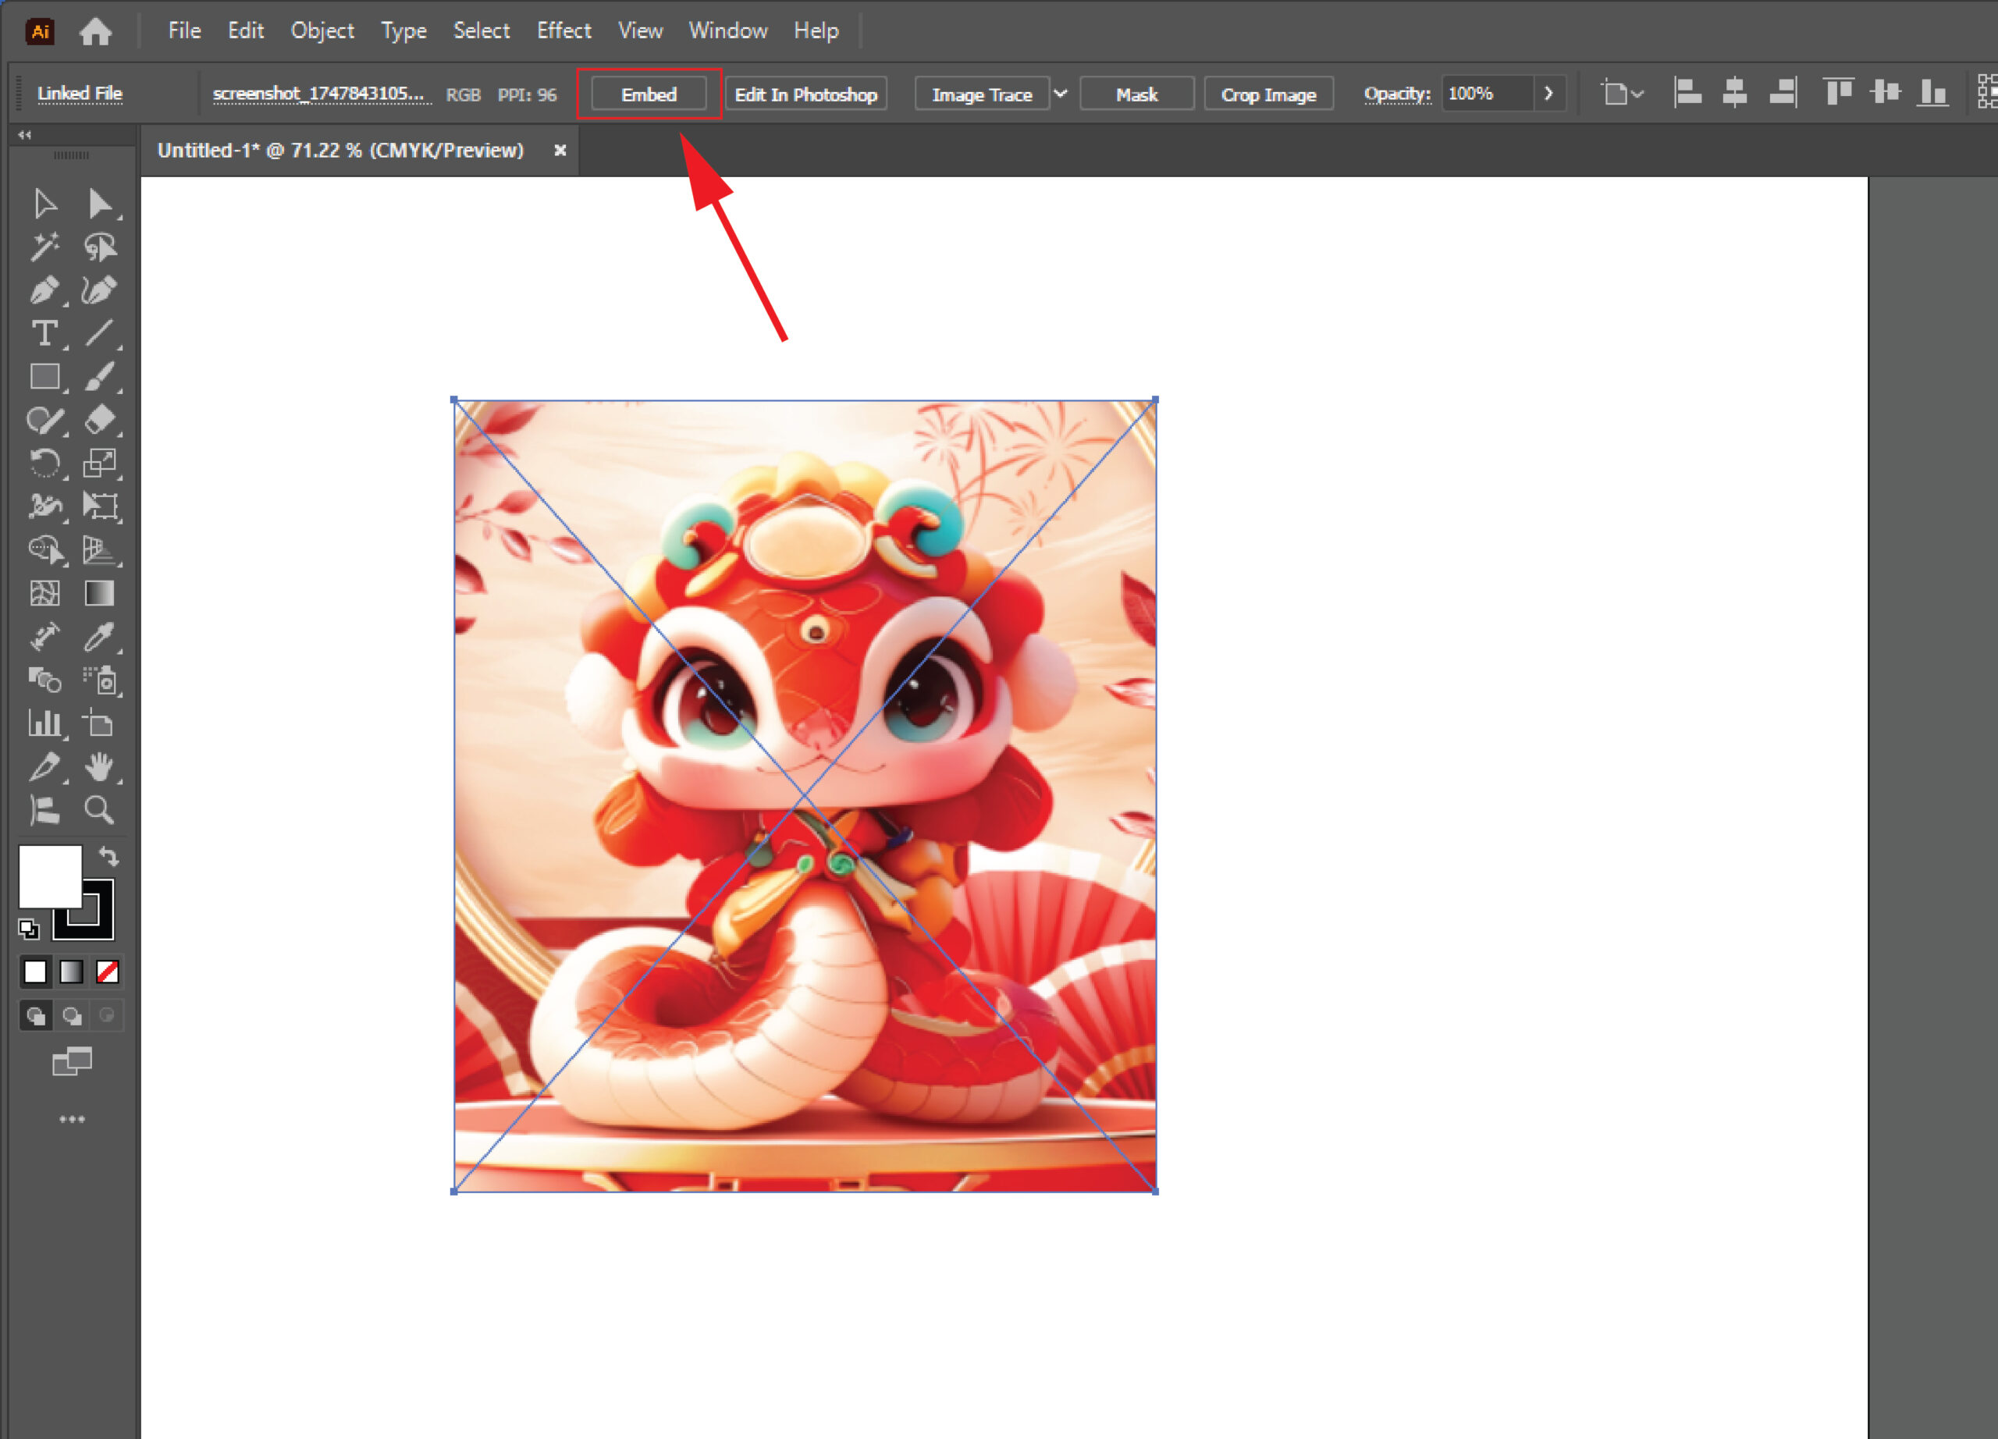
Task: Select the Column Graph tool
Action: (45, 723)
